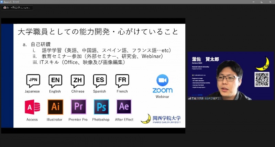Screen dimensions: 275x147
Task: Click the text 自己研鑽
Action: 41,44
